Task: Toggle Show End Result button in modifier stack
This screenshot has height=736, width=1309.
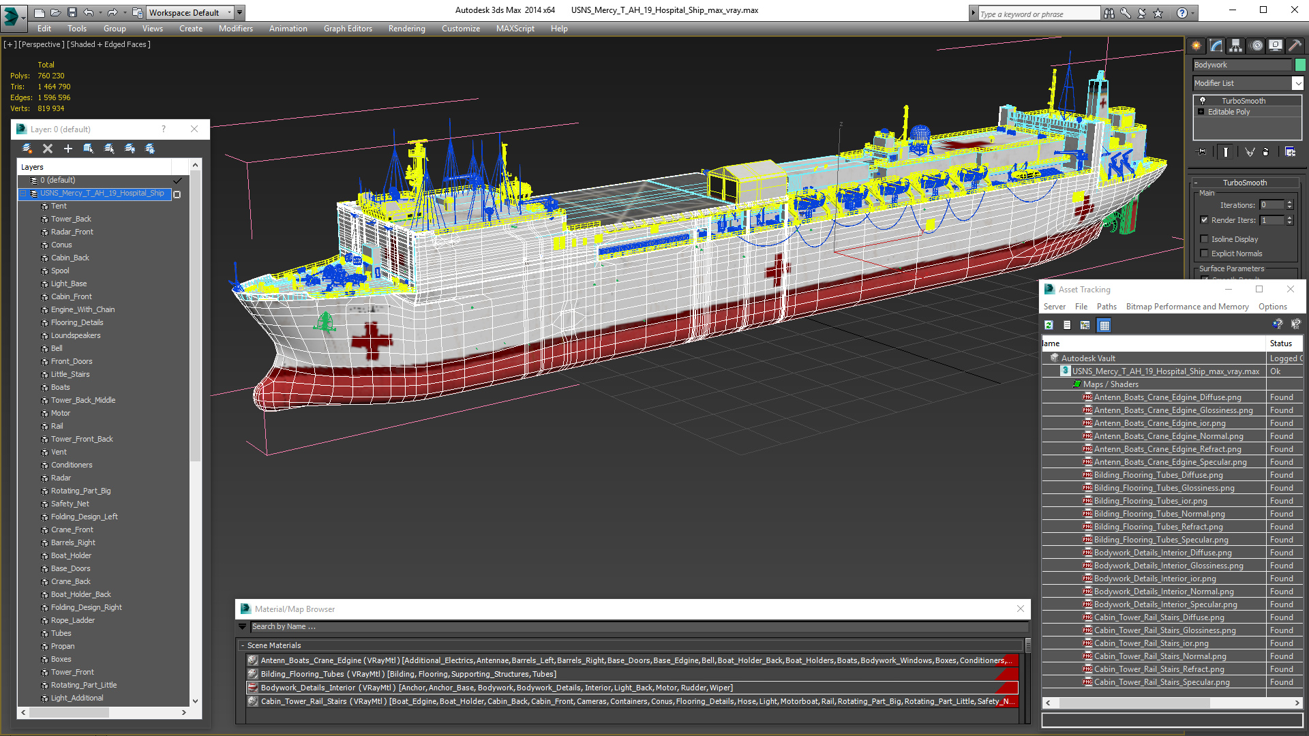Action: tap(1226, 152)
